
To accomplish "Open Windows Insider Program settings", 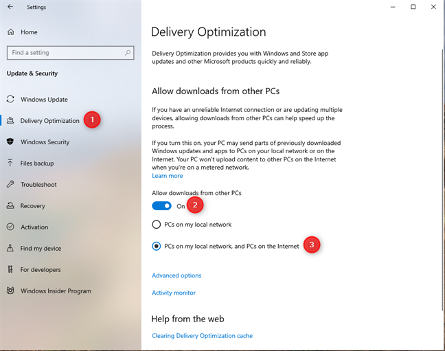I will click(x=56, y=291).
